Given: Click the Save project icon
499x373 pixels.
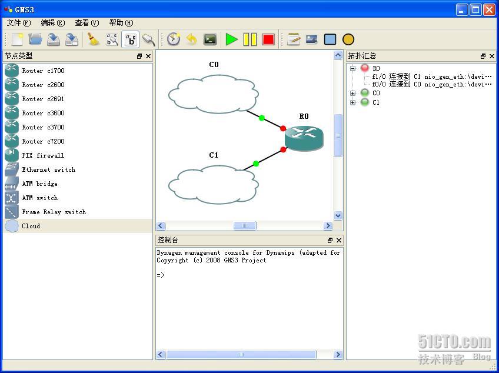Looking at the screenshot, I should coord(54,39).
